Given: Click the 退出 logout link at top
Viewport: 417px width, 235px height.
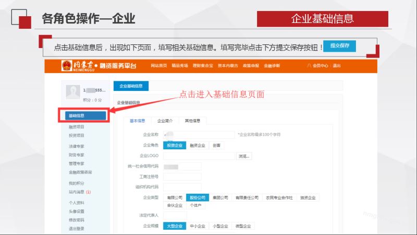Looking at the screenshot, I should (x=337, y=66).
